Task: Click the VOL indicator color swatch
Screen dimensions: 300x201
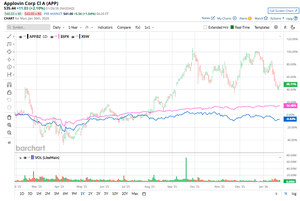Action: tap(32, 157)
